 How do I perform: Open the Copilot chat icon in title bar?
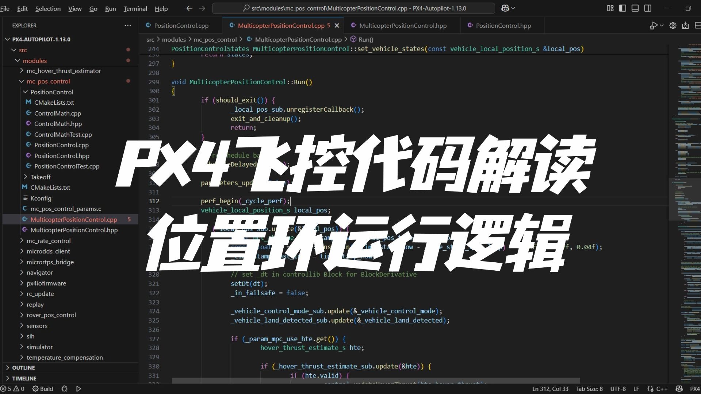(x=505, y=8)
